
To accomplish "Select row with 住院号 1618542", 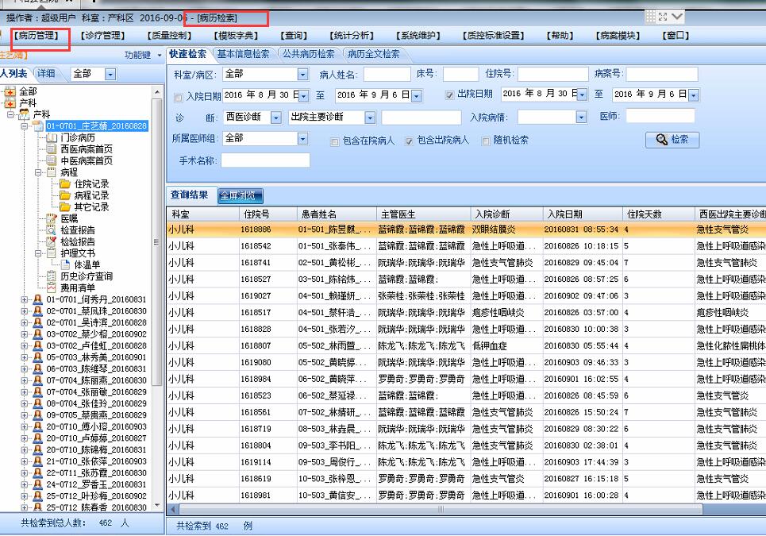I will [x=466, y=246].
